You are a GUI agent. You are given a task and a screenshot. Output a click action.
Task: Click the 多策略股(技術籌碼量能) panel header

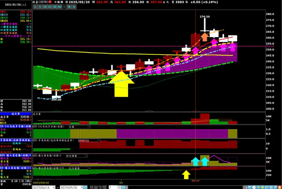coord(16,140)
